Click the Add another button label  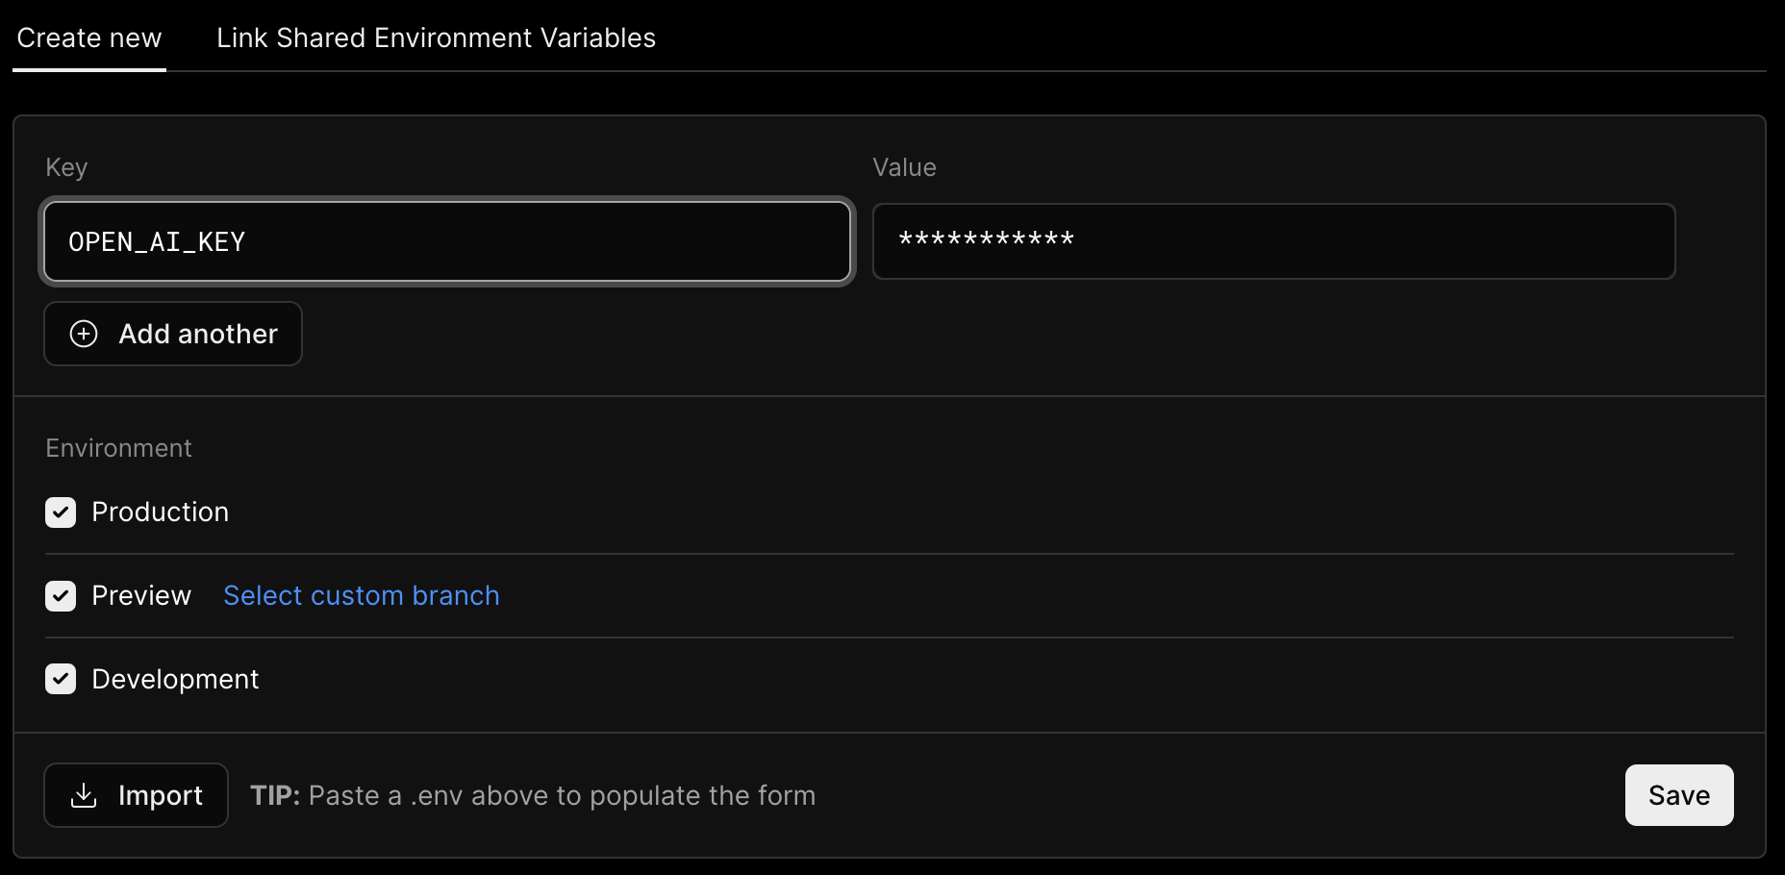tap(198, 334)
